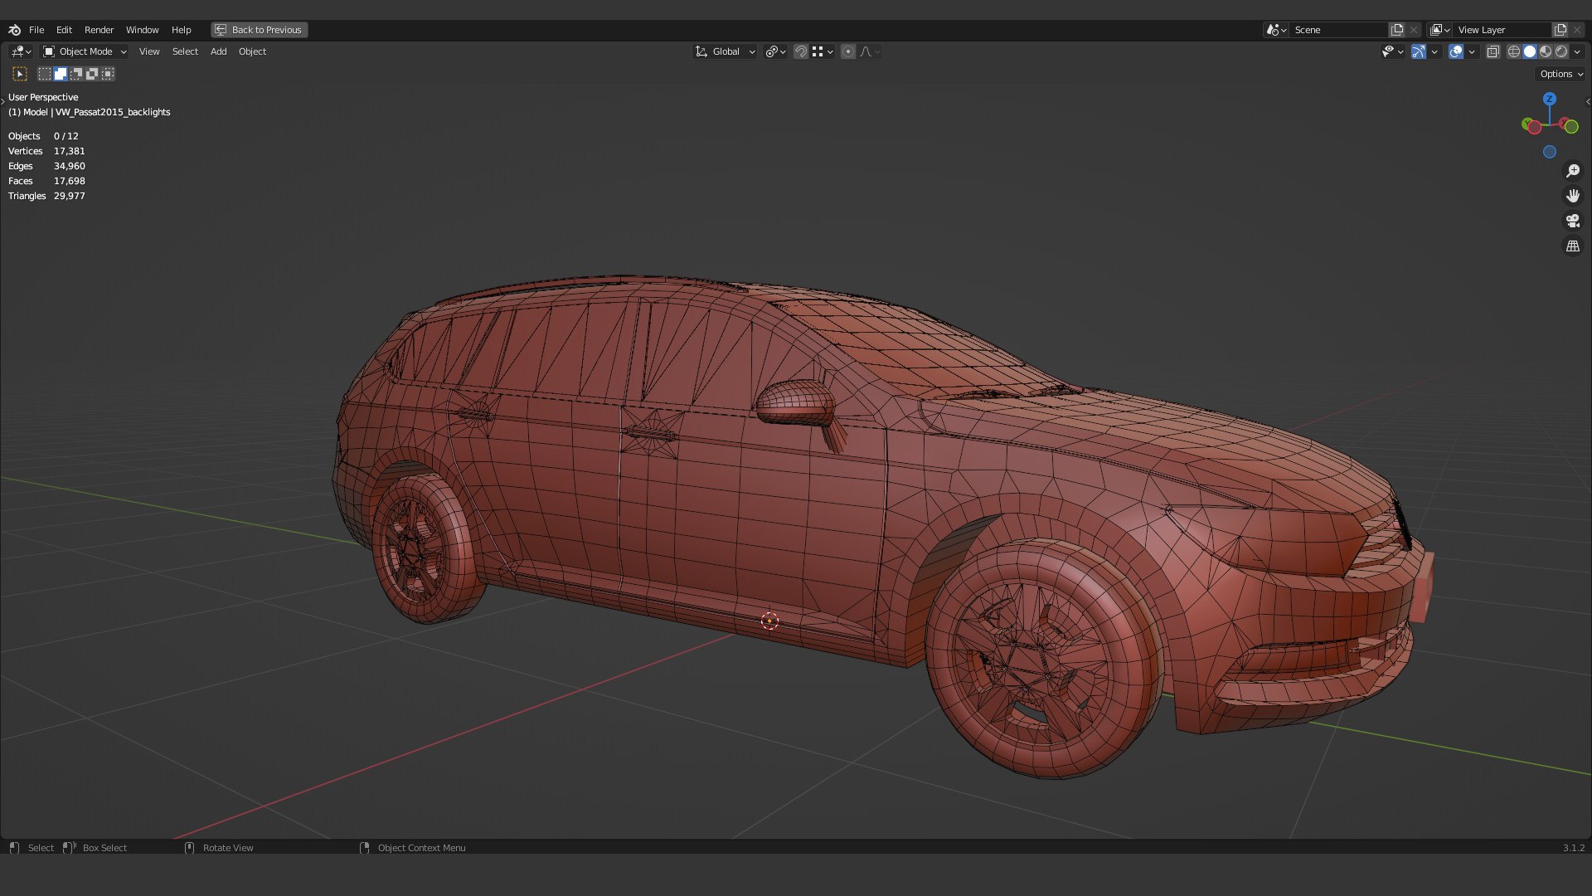Expand the viewport shading options

(x=1577, y=51)
